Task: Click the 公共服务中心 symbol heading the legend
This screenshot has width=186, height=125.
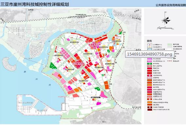Action: pos(150,45)
